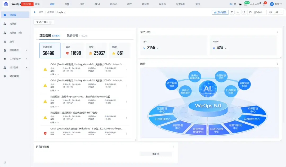This screenshot has width=286, height=167.
Task: Switch to 我的告警 tab
Action: pyautogui.click(x=77, y=36)
